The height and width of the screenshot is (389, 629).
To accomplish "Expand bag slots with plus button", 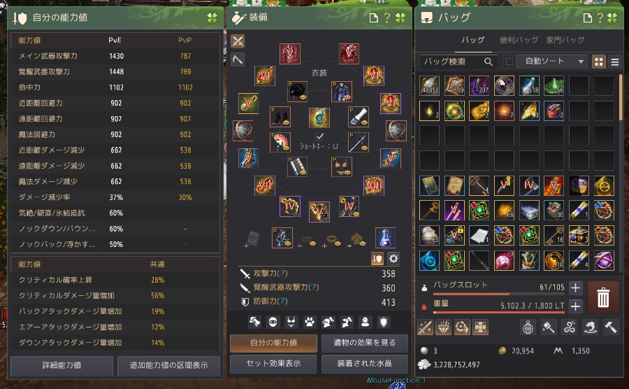I will [576, 288].
